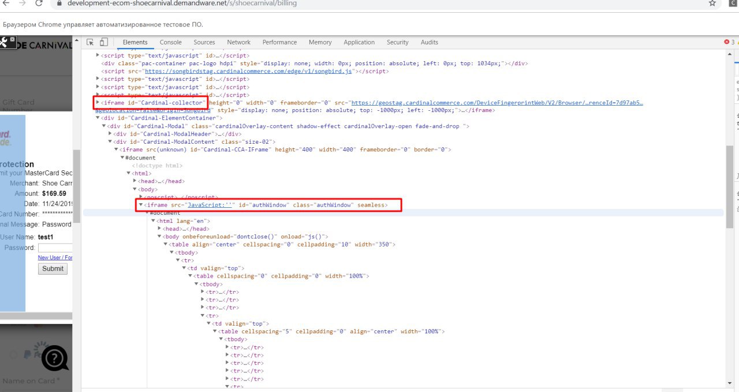This screenshot has width=739, height=392.
Task: Click the $169.59 amount text
Action: click(x=54, y=194)
